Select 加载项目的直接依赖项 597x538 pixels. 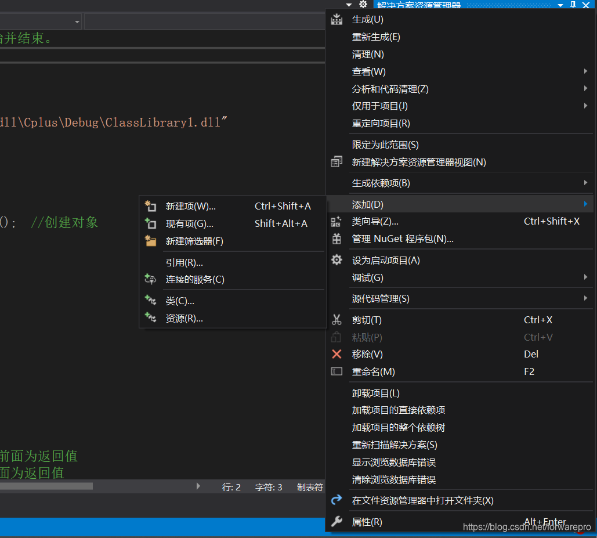[x=398, y=410]
